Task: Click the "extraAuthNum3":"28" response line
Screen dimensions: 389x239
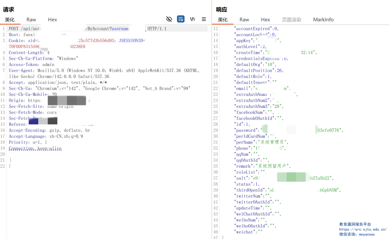Action: coord(259,106)
